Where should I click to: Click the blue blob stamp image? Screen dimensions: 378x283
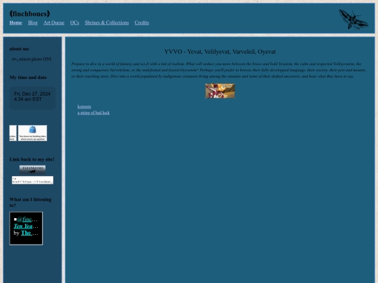(x=32, y=133)
